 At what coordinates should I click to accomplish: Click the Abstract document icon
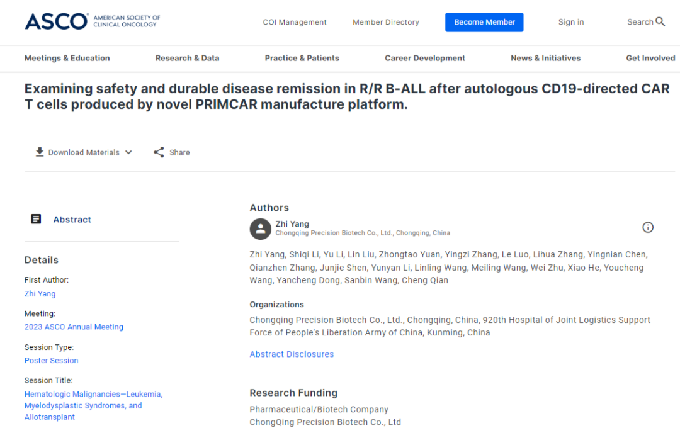pos(37,219)
